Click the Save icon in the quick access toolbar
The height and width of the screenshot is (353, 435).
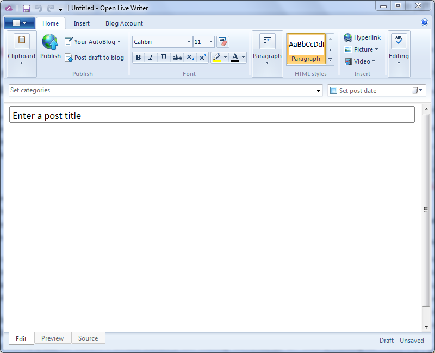tap(27, 8)
